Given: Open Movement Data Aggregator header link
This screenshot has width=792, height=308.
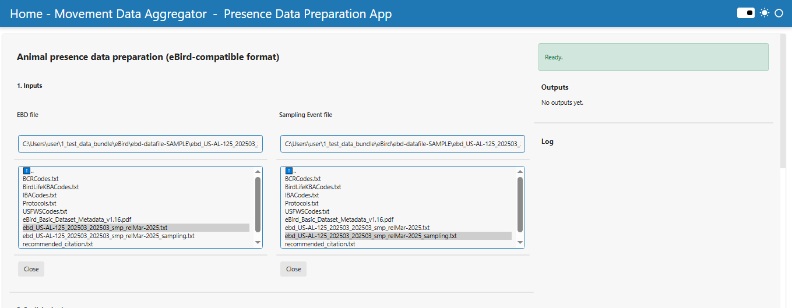Looking at the screenshot, I should (x=131, y=14).
